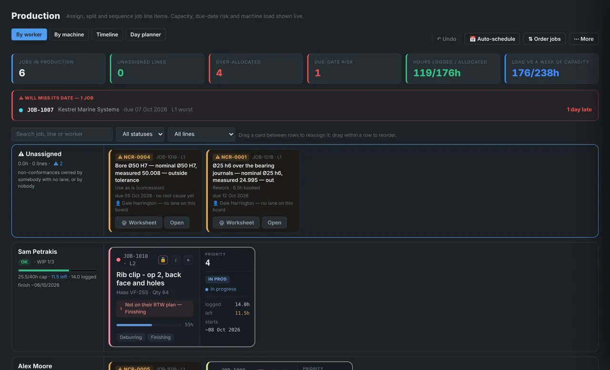Select the Load vs a Week of Capacity card
This screenshot has height=370, width=610.
click(x=552, y=68)
